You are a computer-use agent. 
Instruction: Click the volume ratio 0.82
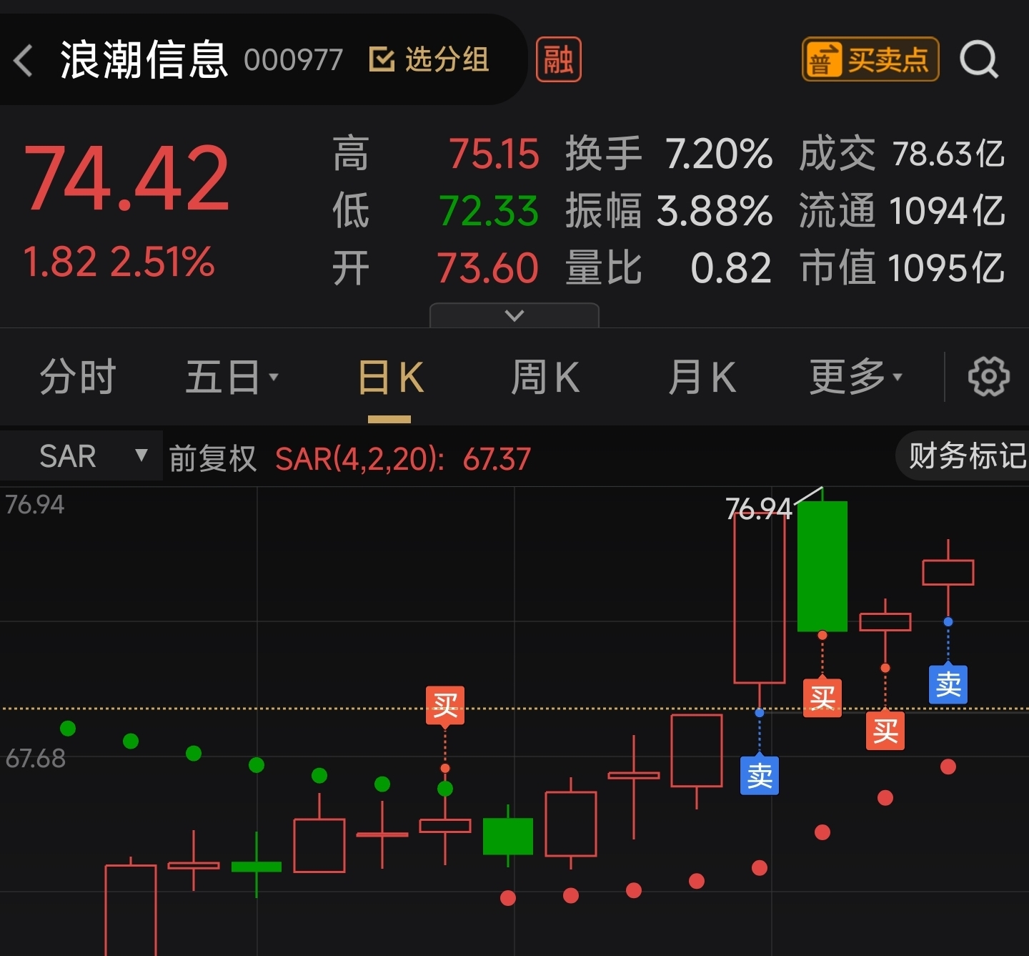tap(731, 268)
